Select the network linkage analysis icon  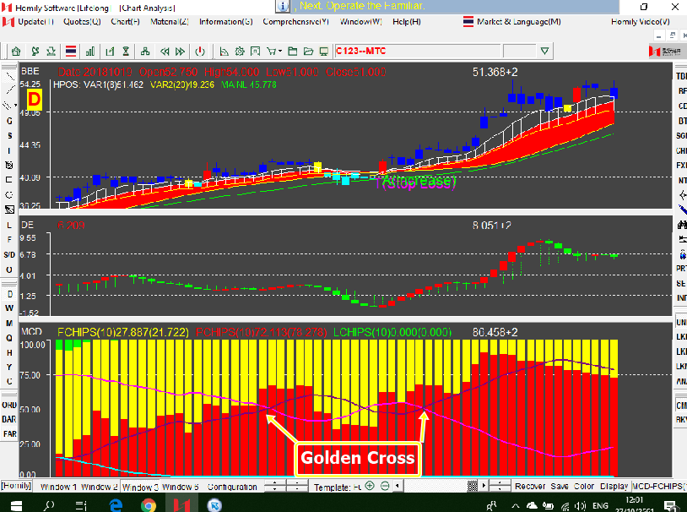145,52
